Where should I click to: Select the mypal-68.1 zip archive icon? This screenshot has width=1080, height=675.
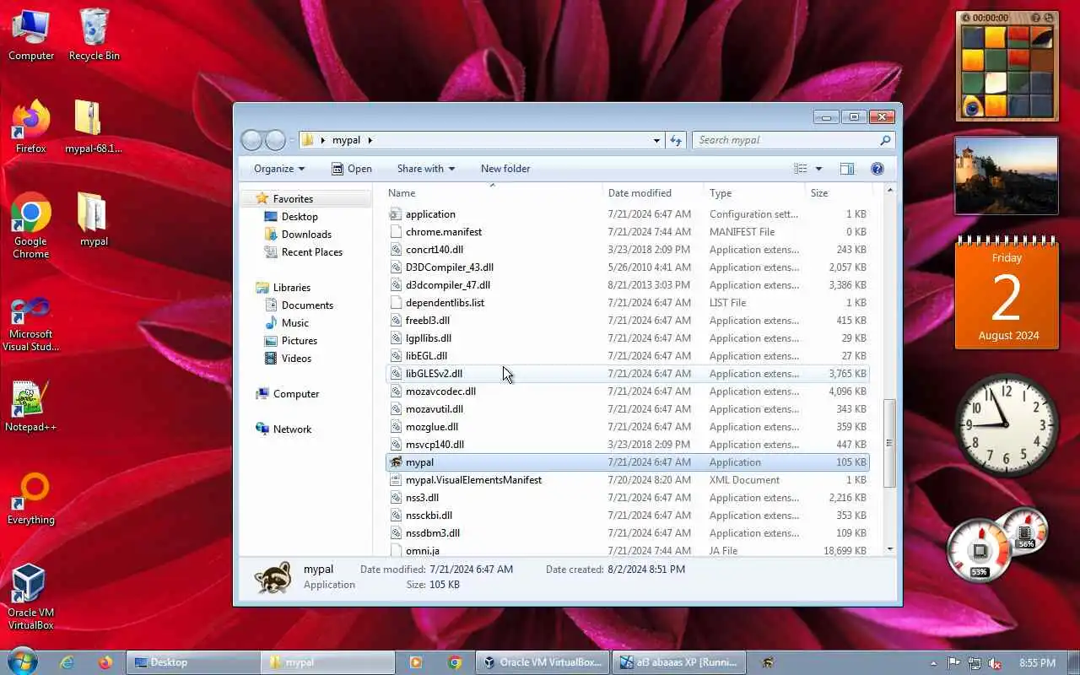point(94,127)
